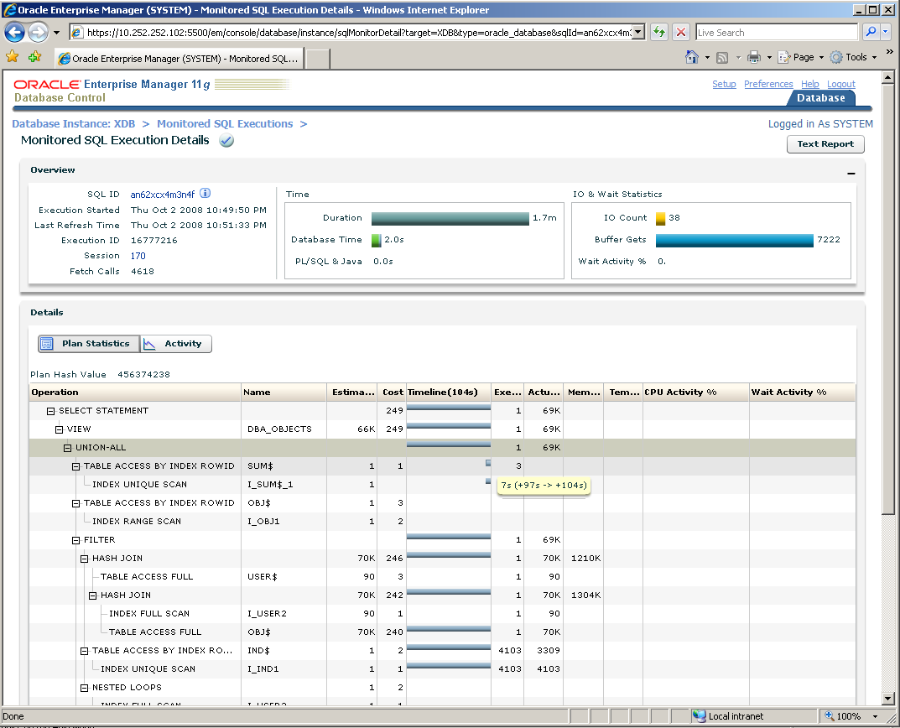This screenshot has width=900, height=728.
Task: Select the TABLE ACCESS FULL USER$ row
Action: click(x=442, y=577)
